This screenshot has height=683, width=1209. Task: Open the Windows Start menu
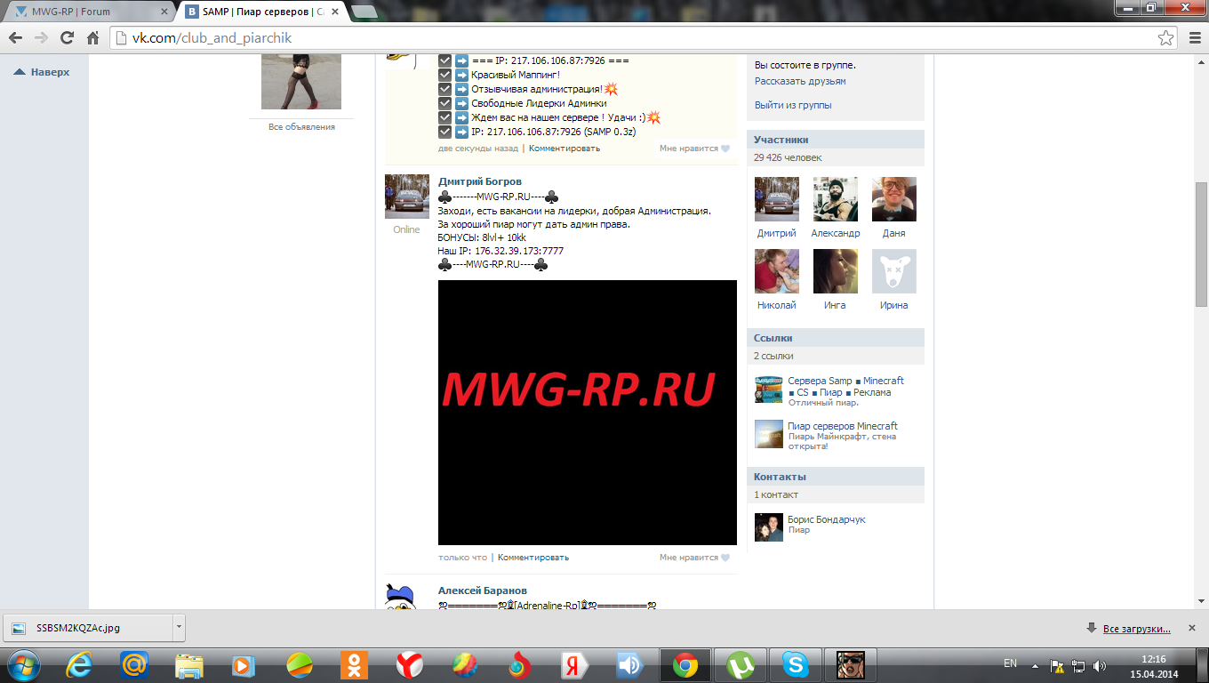click(22, 665)
